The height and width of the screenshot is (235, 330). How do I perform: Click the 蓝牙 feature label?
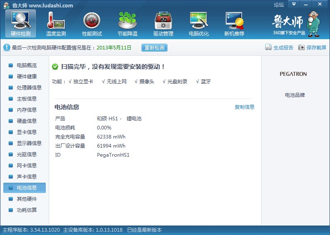click(x=205, y=81)
